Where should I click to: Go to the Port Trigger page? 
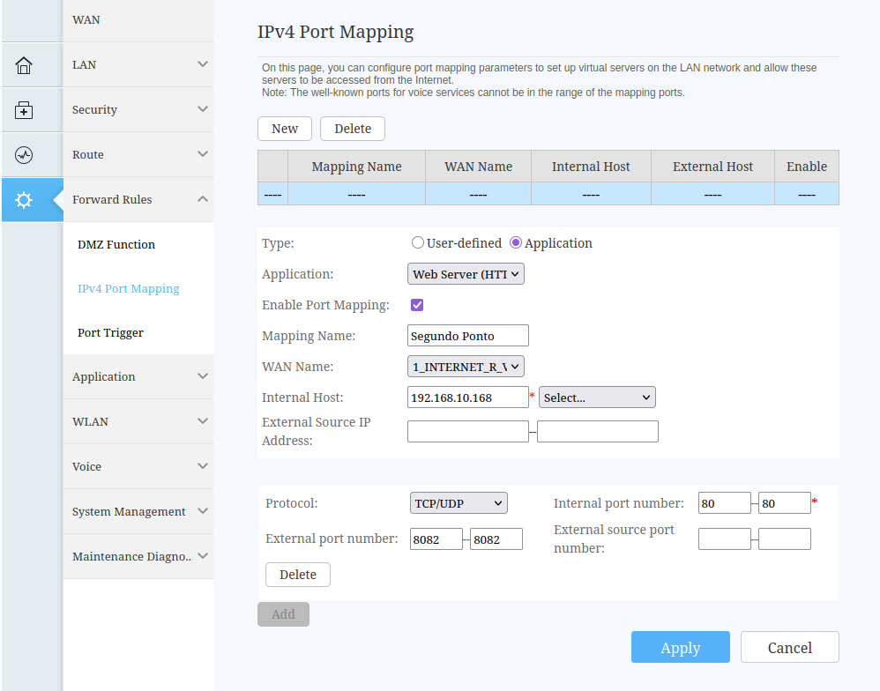tap(110, 332)
